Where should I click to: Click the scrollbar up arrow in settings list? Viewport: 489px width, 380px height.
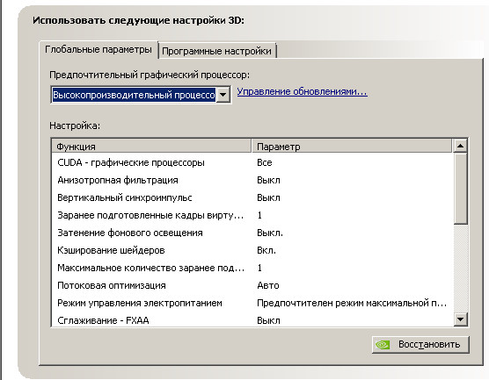460,146
